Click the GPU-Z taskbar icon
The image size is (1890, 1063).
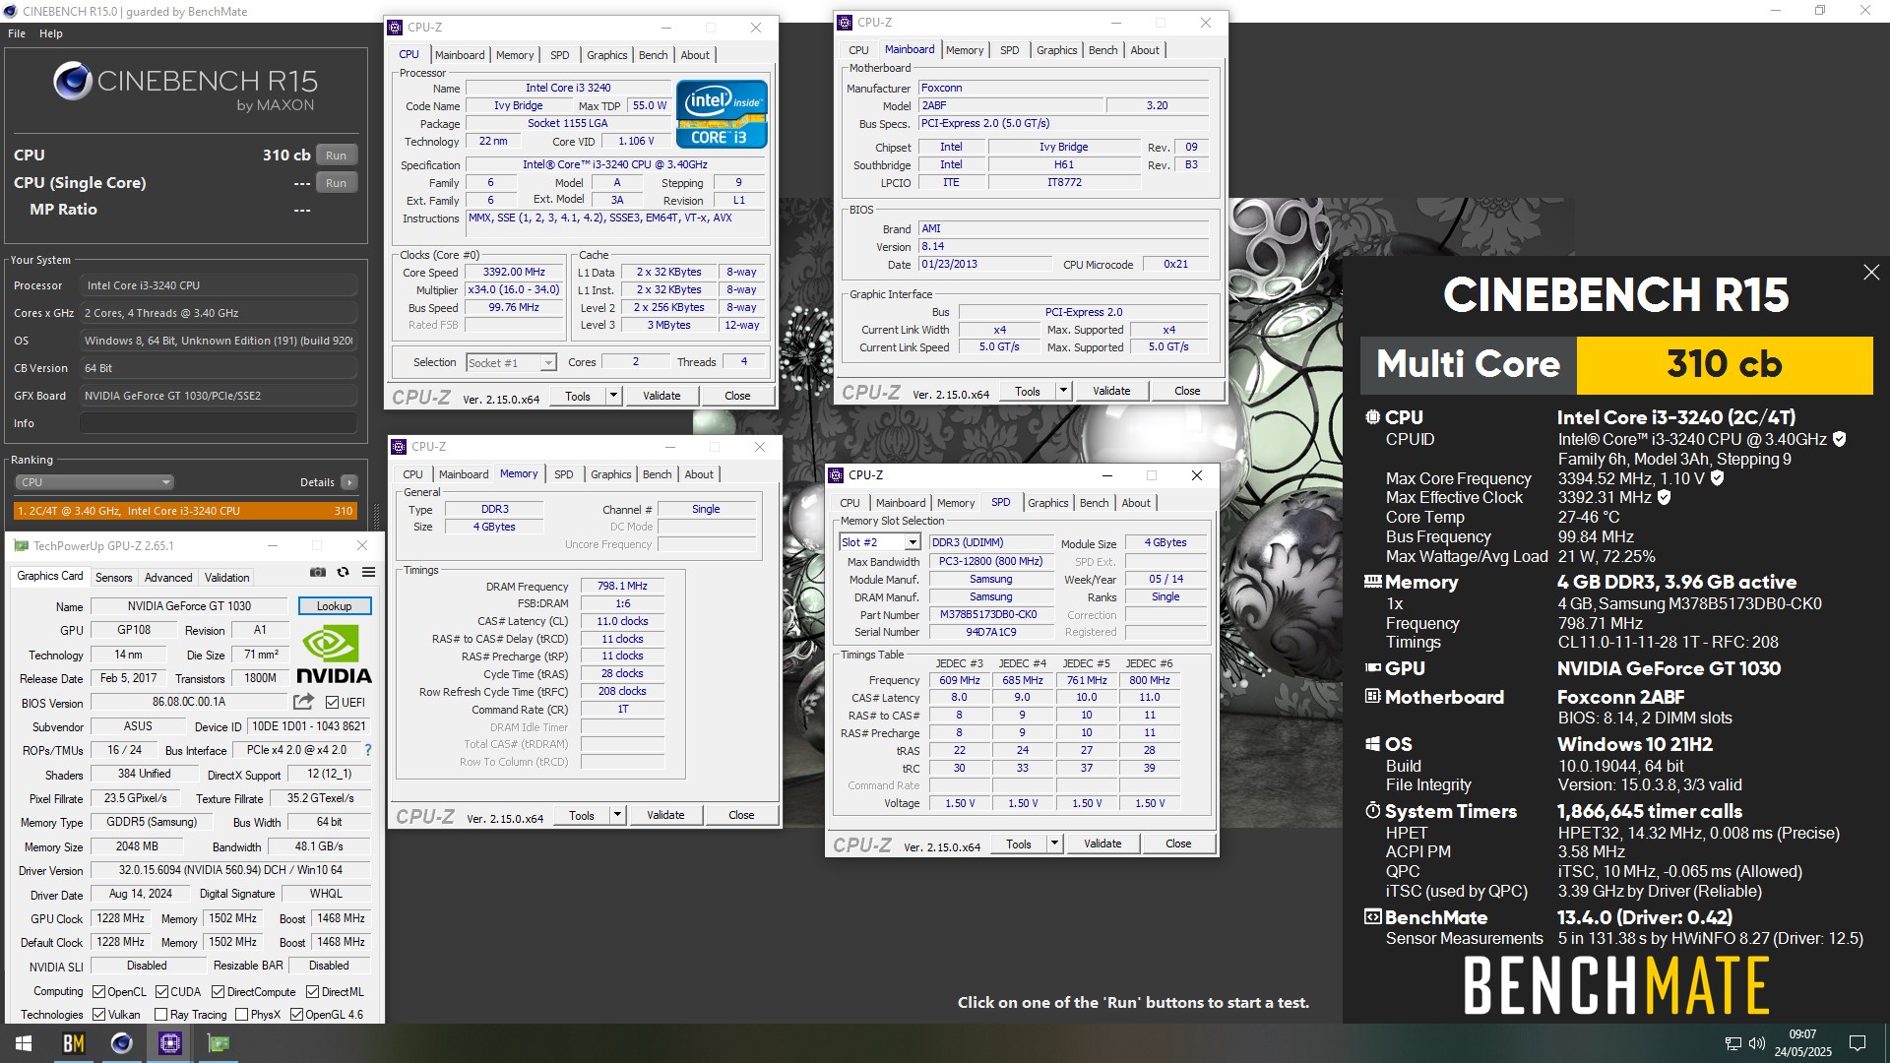[219, 1043]
